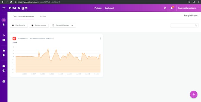Add a widget with the plus button
The height and width of the screenshot is (102, 201).
pos(194,94)
